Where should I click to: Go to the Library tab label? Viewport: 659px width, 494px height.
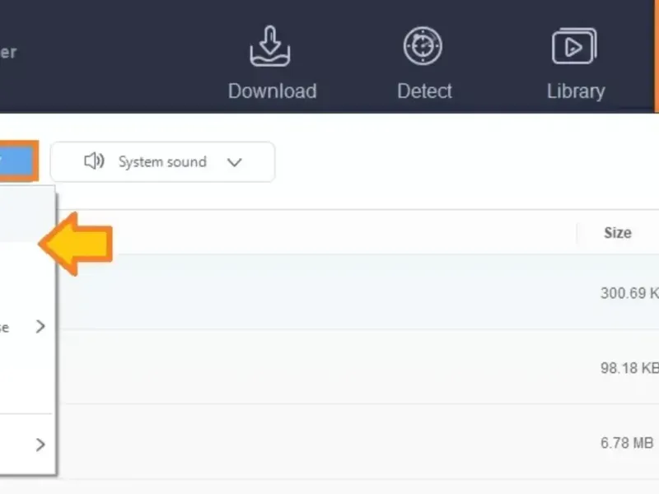575,91
